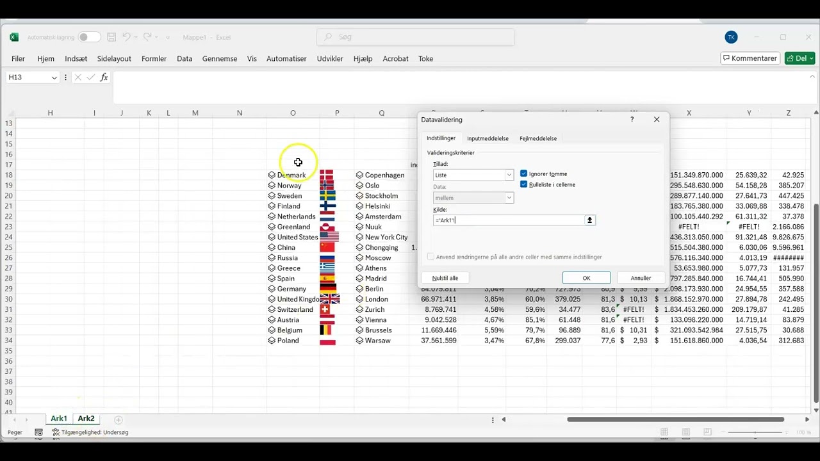Click the Kommentarer button
Image resolution: width=820 pixels, height=461 pixels.
pos(750,58)
